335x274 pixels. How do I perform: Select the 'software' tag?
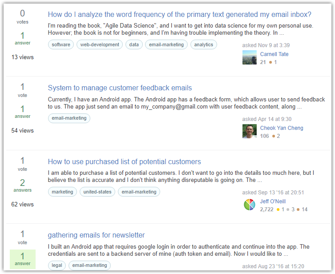pos(61,44)
